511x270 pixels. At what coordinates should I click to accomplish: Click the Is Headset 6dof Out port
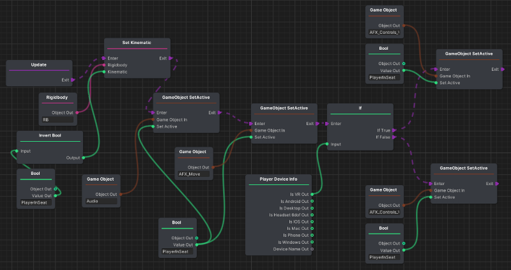(x=312, y=214)
